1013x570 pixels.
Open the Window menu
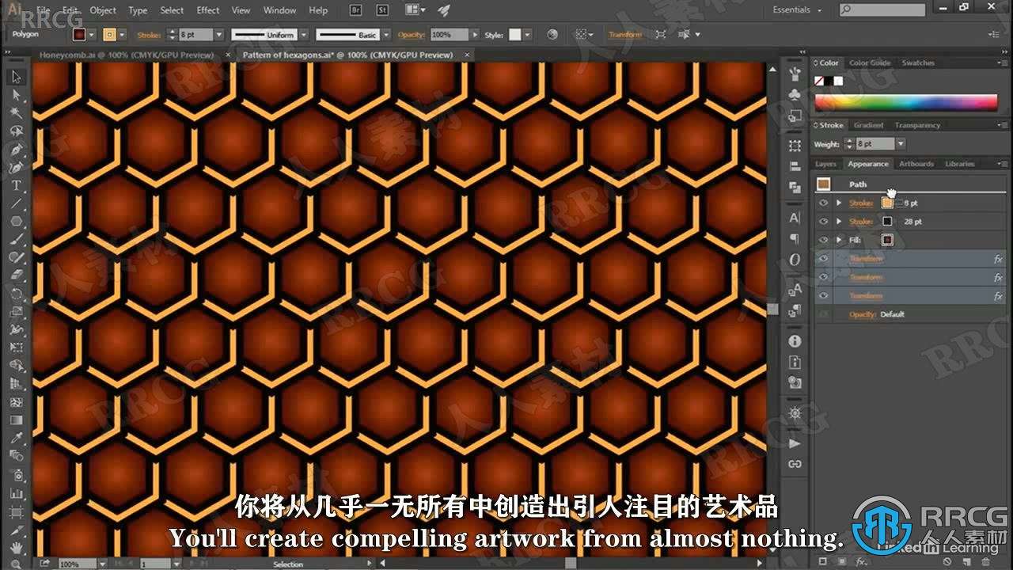point(279,10)
